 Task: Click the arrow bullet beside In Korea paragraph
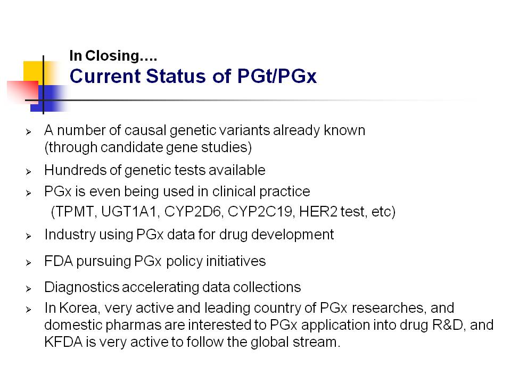pos(28,310)
